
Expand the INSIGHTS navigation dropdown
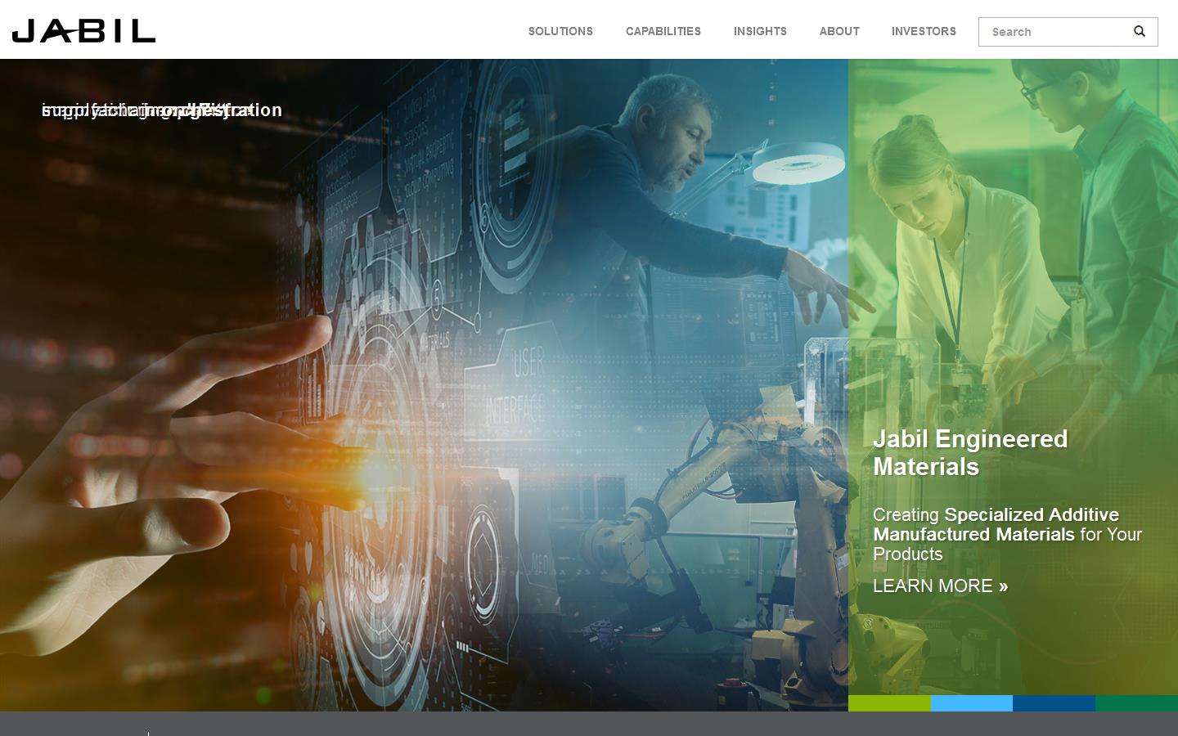(x=760, y=31)
